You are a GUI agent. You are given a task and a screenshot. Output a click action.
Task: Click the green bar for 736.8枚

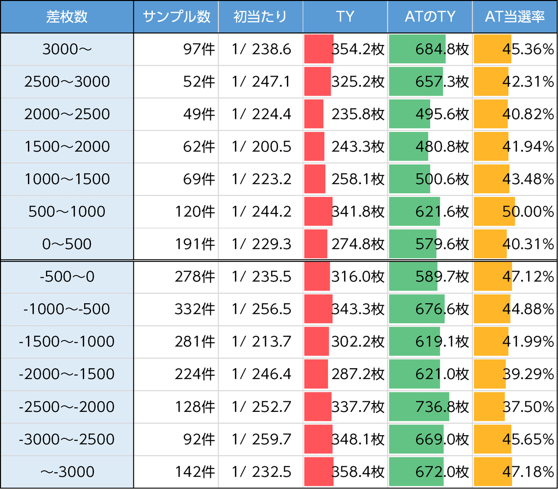[418, 407]
